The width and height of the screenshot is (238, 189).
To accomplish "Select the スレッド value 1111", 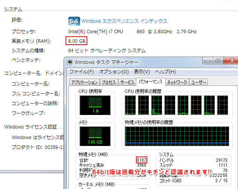I will 223,165.
